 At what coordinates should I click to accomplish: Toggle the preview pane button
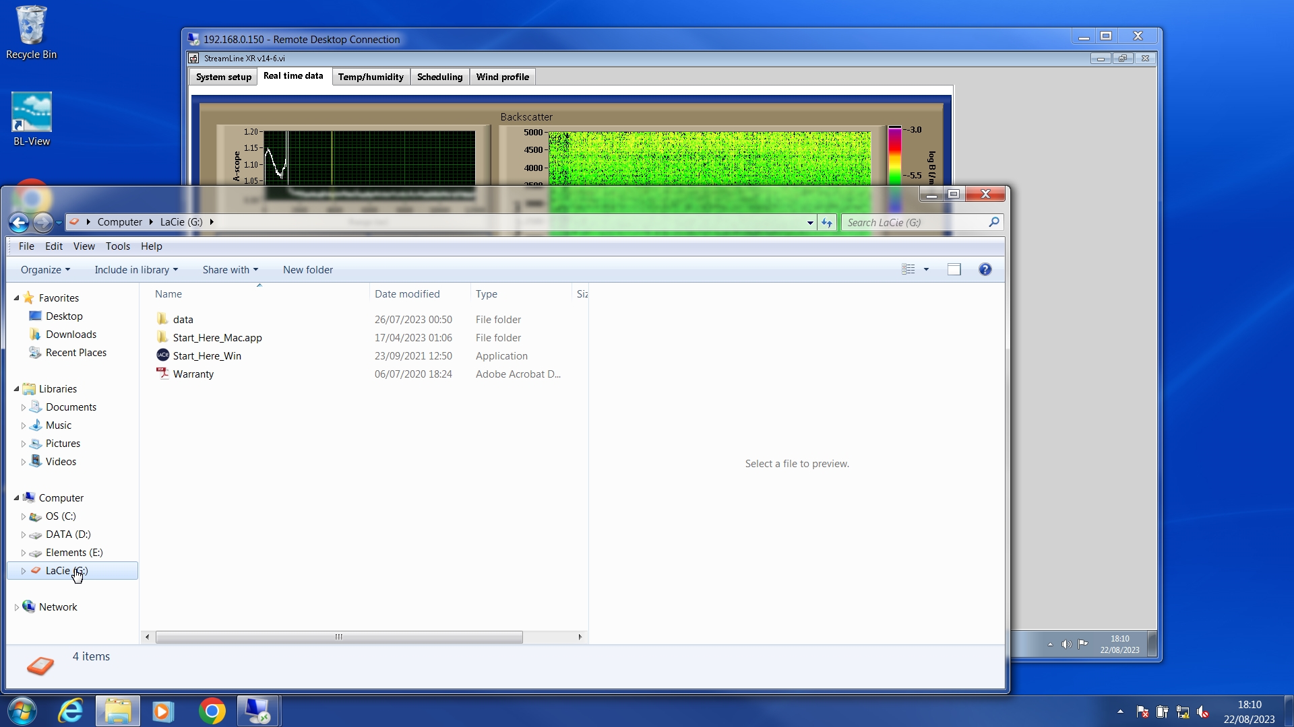pyautogui.click(x=954, y=269)
